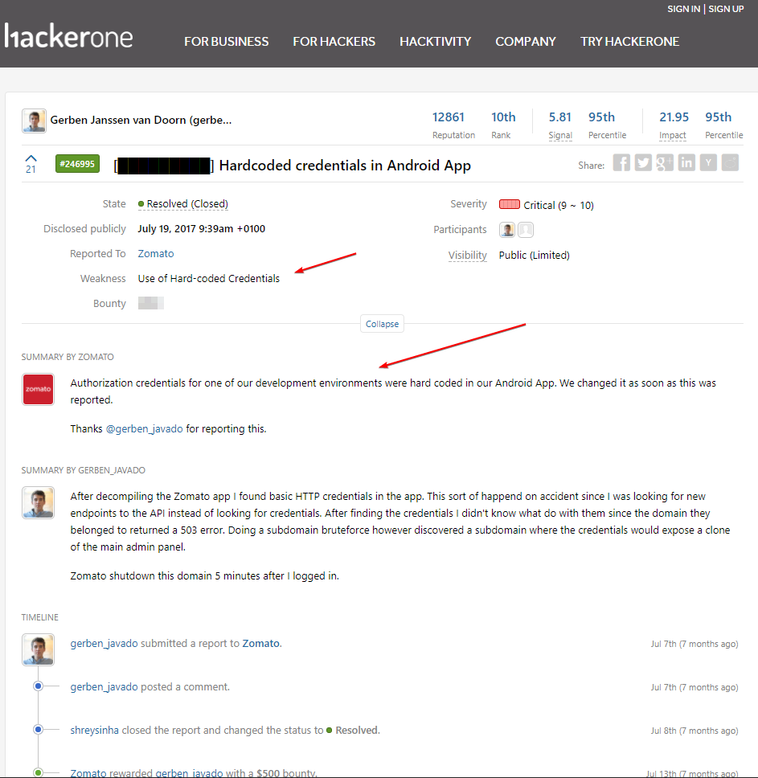758x778 pixels.
Task: Click the HackerOne logo
Action: click(68, 36)
